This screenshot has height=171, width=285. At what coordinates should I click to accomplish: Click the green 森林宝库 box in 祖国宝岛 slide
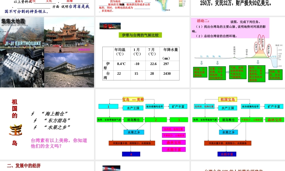275,120
